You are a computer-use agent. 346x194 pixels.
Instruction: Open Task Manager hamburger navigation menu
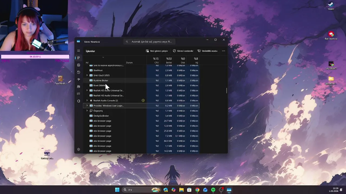pyautogui.click(x=79, y=51)
